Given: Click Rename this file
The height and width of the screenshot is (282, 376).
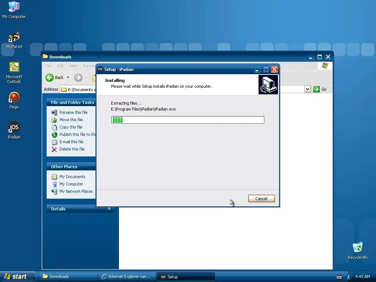Looking at the screenshot, I should [73, 112].
